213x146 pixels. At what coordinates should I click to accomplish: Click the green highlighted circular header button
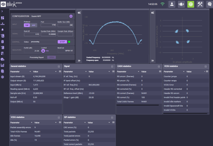[x=191, y=4]
